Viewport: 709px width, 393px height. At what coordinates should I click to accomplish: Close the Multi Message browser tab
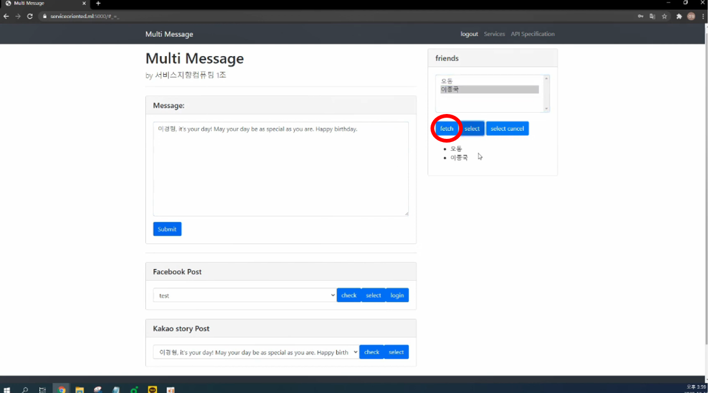84,3
